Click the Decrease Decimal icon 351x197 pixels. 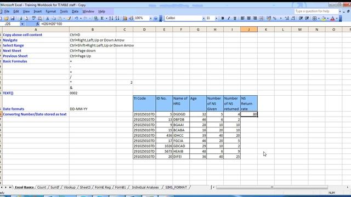(x=293, y=18)
